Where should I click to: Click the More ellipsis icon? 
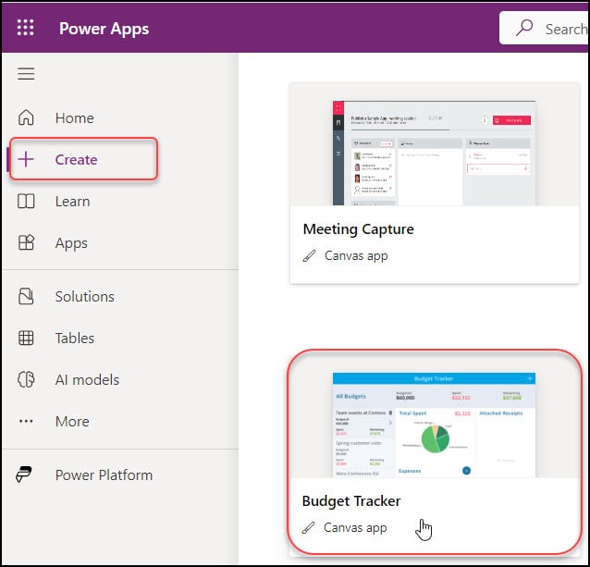click(26, 421)
